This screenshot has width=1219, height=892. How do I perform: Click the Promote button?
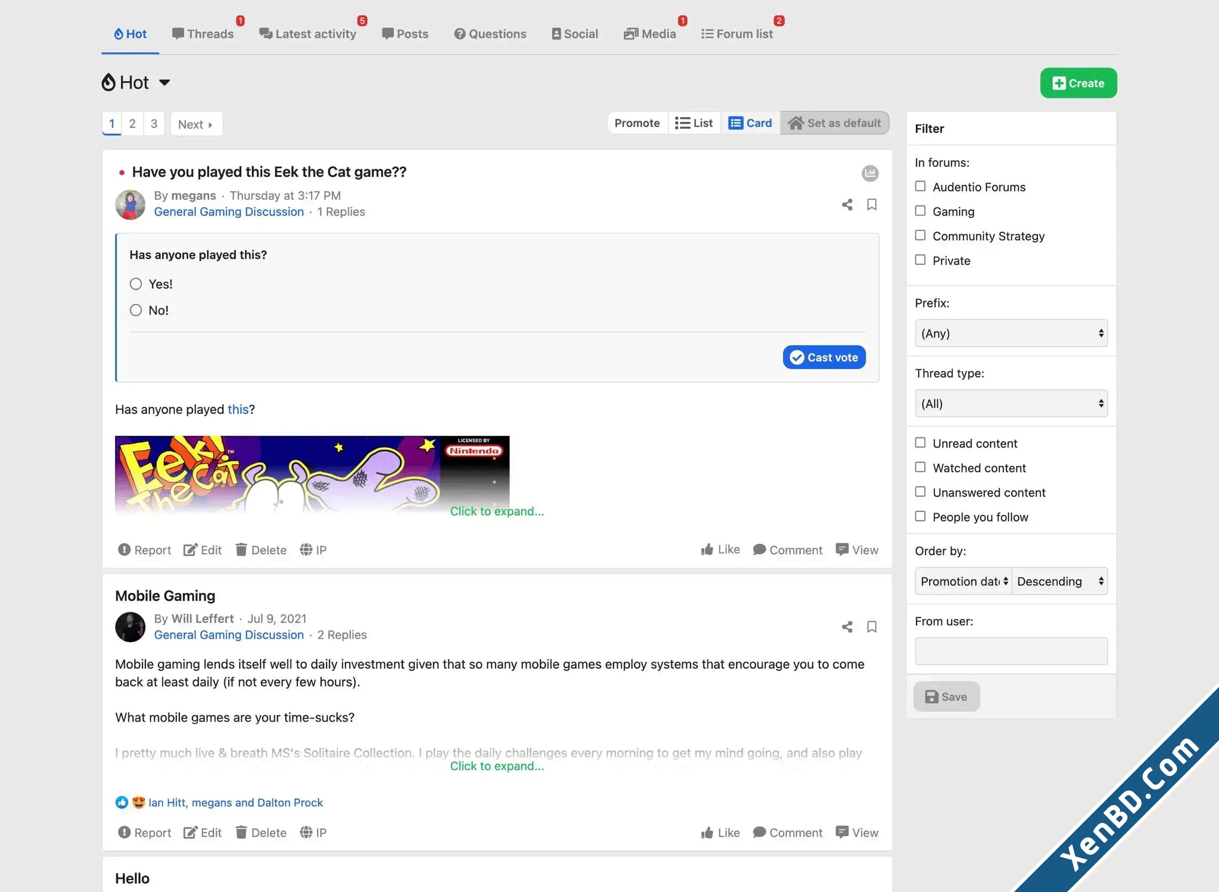pos(637,123)
